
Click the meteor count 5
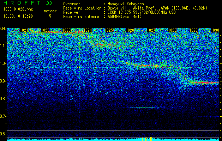50,16
